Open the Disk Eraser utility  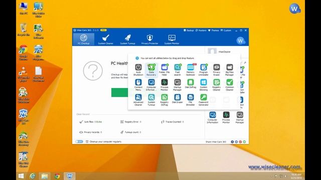click(177, 99)
